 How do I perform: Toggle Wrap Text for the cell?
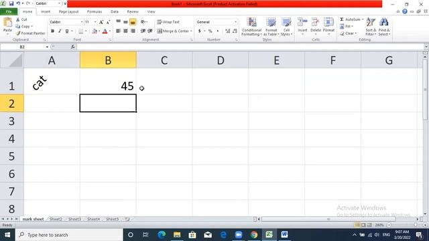168,22
